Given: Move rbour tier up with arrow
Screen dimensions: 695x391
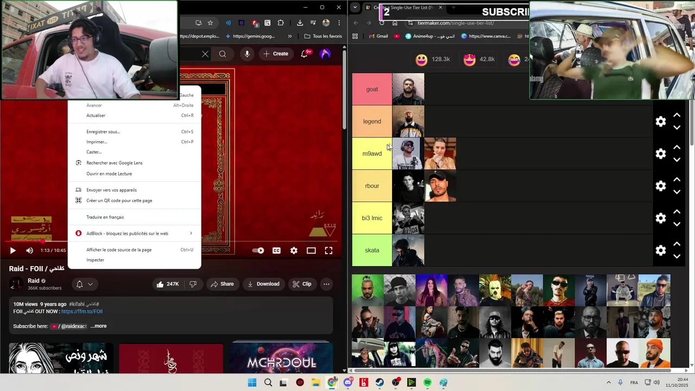Looking at the screenshot, I should (x=677, y=179).
